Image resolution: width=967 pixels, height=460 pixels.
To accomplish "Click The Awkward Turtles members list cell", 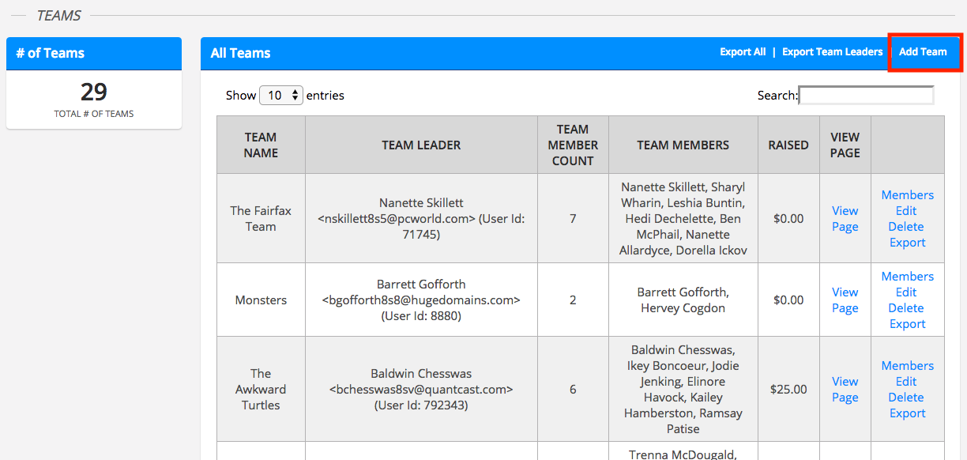I will [x=683, y=390].
